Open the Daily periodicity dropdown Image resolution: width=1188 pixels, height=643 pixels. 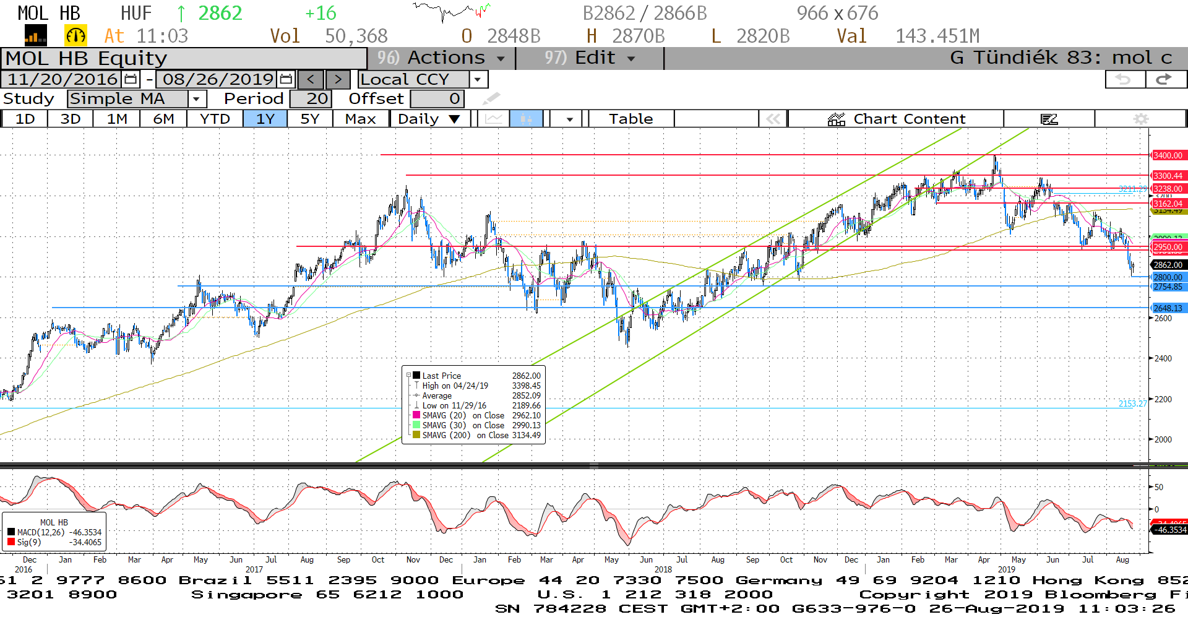pyautogui.click(x=429, y=119)
